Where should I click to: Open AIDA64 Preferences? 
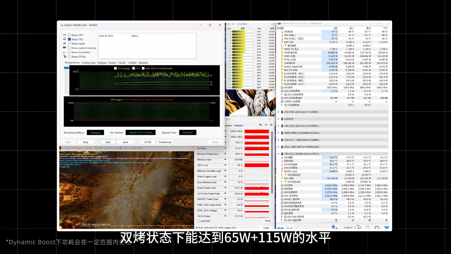tap(165, 142)
